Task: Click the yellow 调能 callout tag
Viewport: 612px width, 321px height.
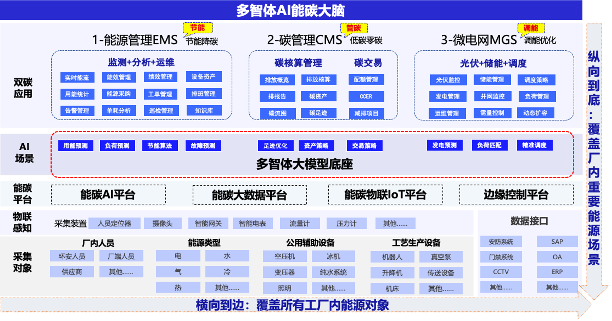Action: coord(531,28)
